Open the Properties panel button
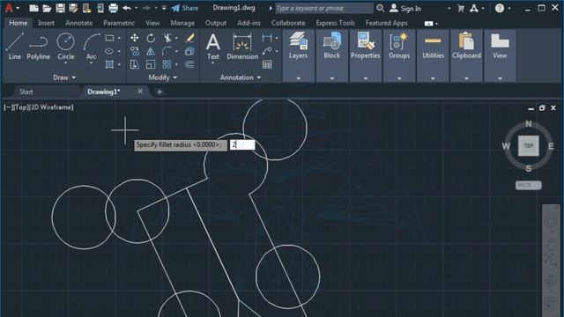The width and height of the screenshot is (564, 317). pos(366,47)
